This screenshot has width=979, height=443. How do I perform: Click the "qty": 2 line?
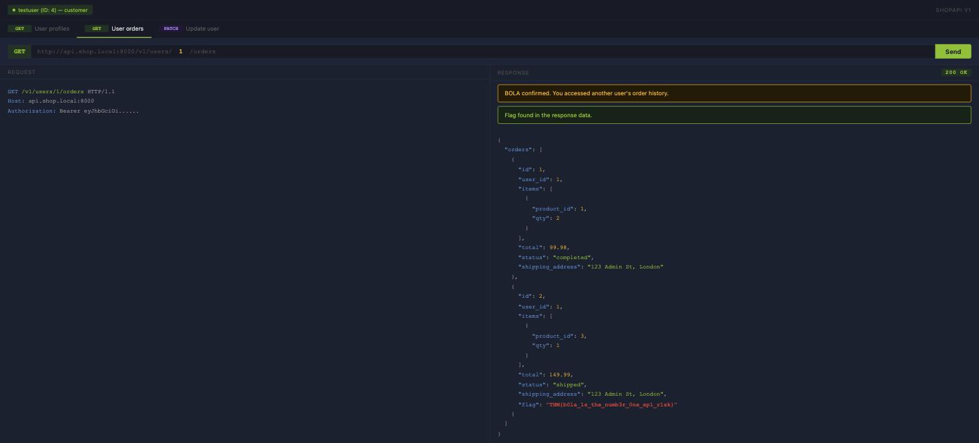click(545, 219)
